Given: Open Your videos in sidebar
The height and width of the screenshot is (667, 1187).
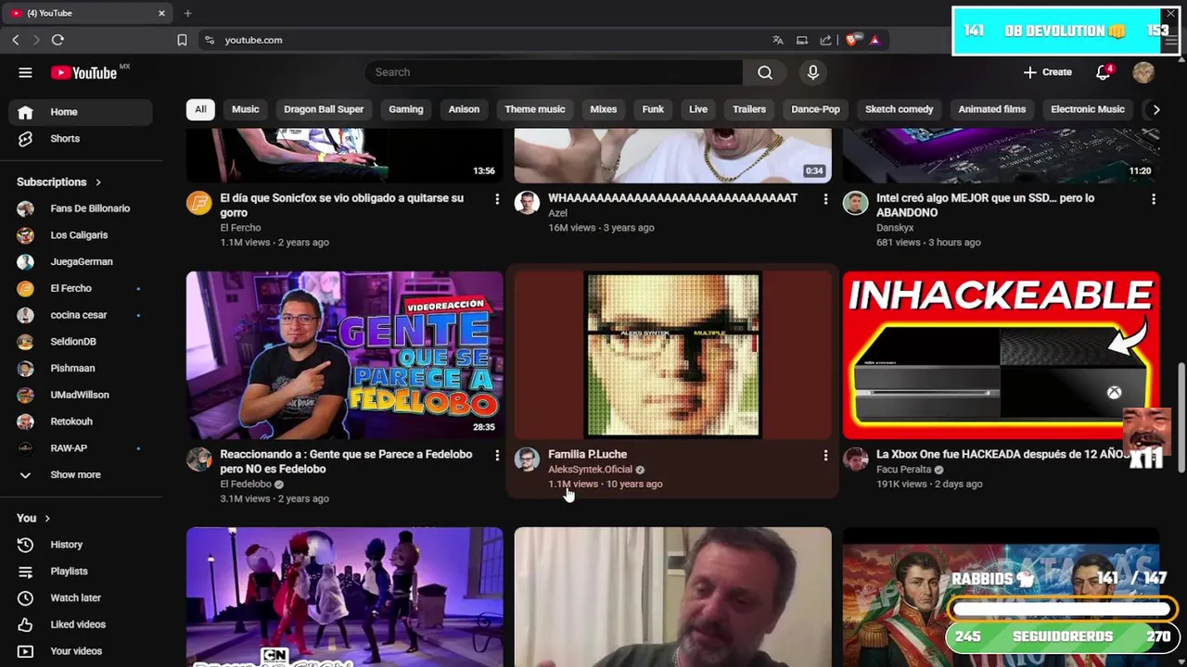Looking at the screenshot, I should (x=76, y=651).
